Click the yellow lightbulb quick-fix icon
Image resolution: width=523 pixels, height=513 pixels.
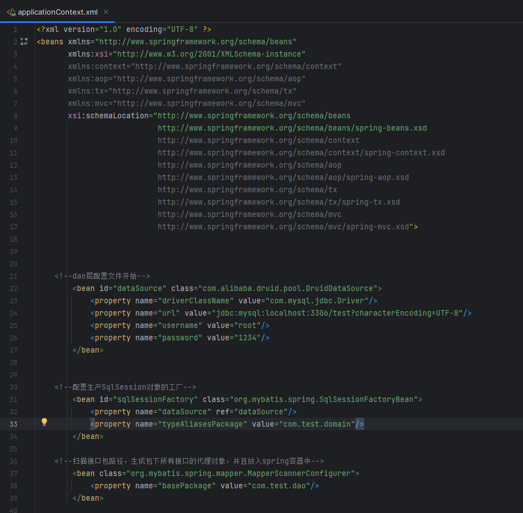click(44, 423)
